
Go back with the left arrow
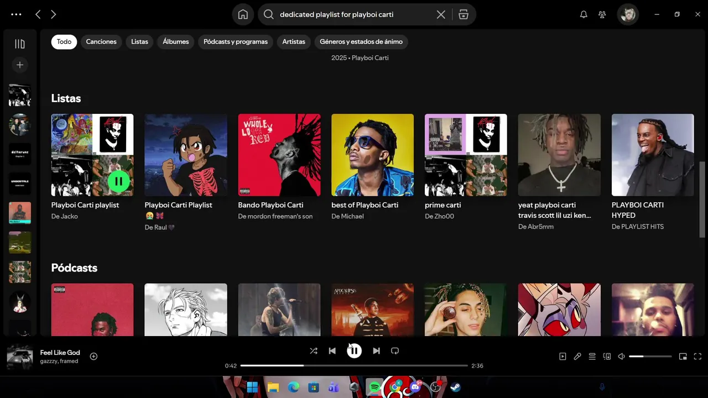coord(38,14)
